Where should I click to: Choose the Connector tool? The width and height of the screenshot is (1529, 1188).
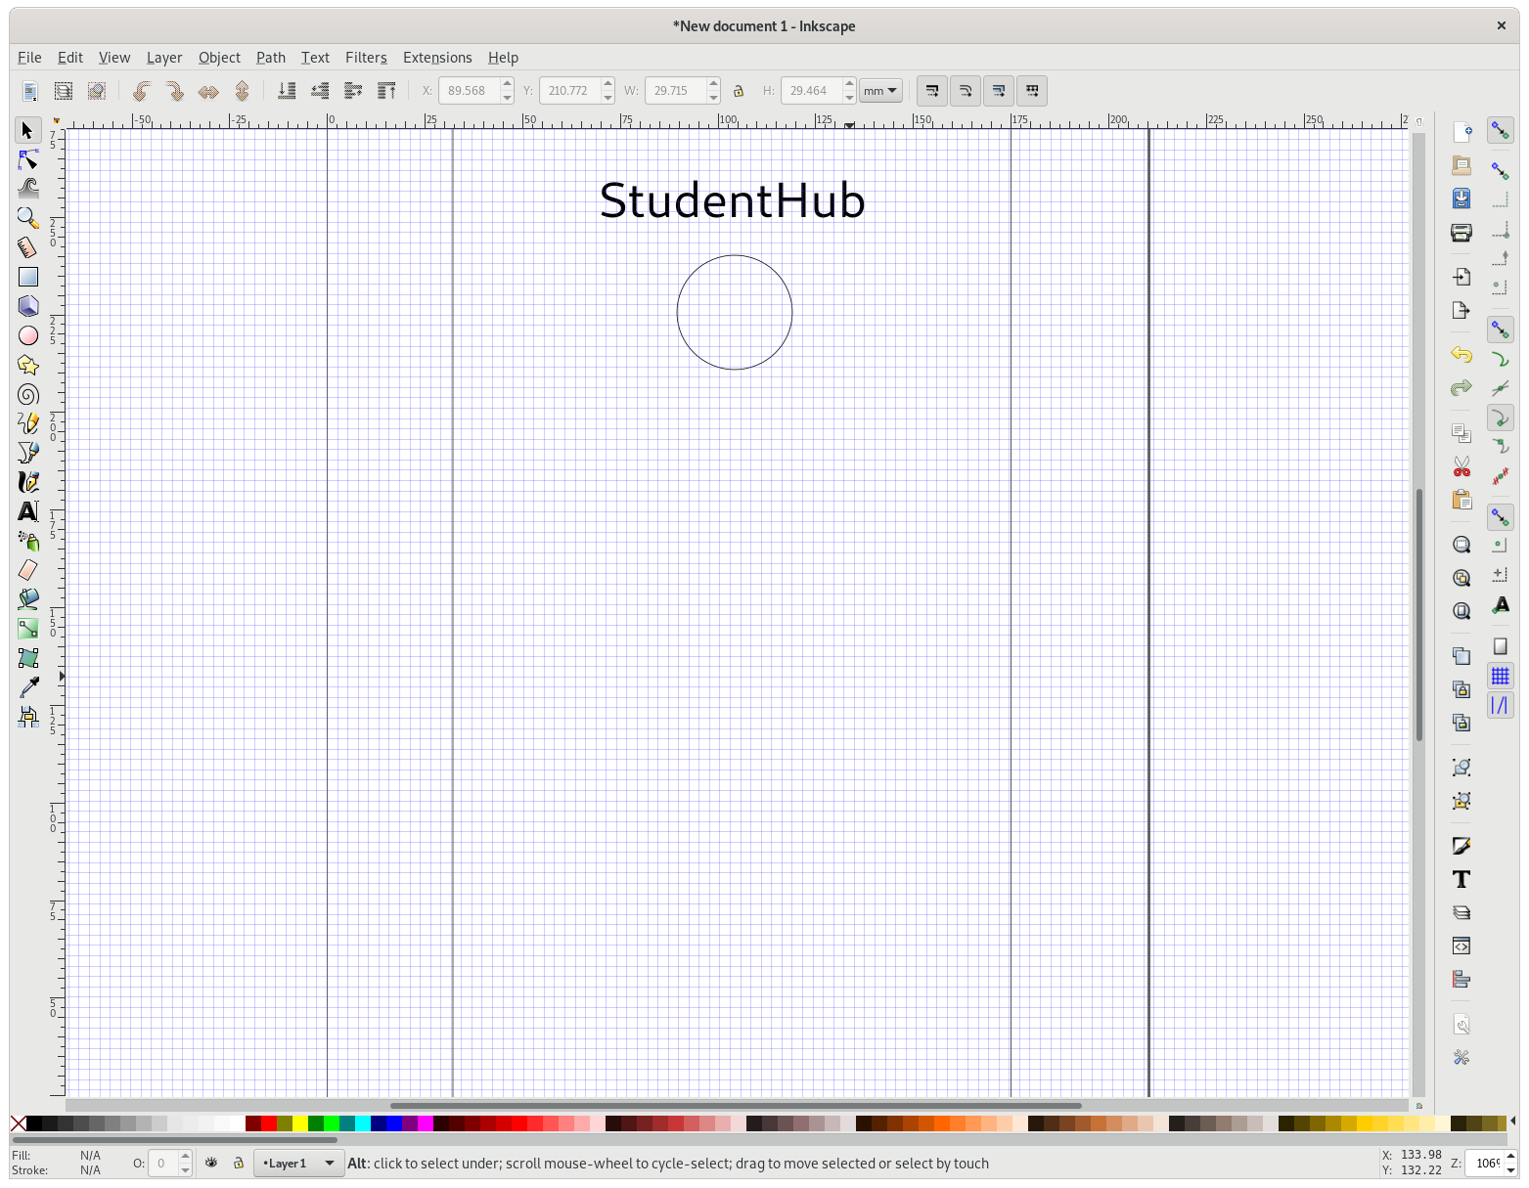(x=27, y=717)
